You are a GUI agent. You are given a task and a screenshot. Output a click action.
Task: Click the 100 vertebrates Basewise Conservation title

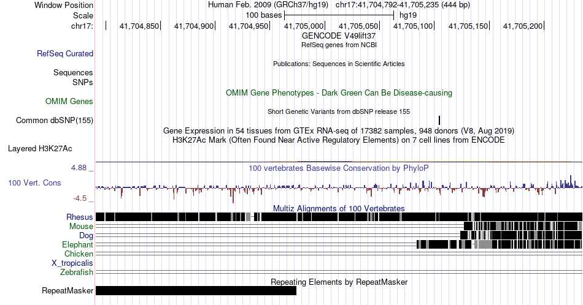point(339,168)
